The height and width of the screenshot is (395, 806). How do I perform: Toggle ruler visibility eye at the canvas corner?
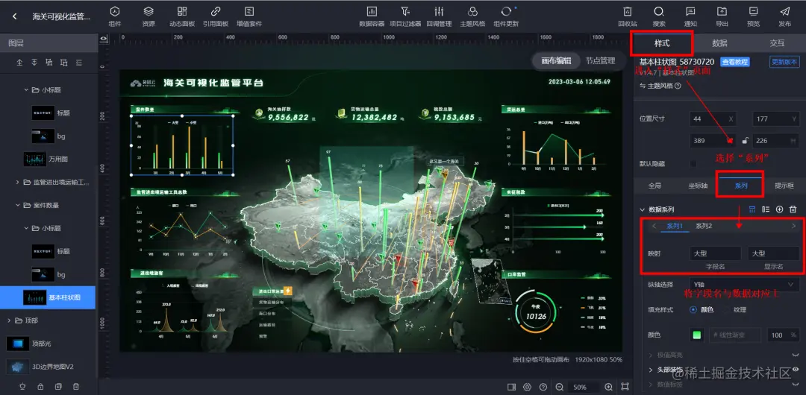pos(104,39)
